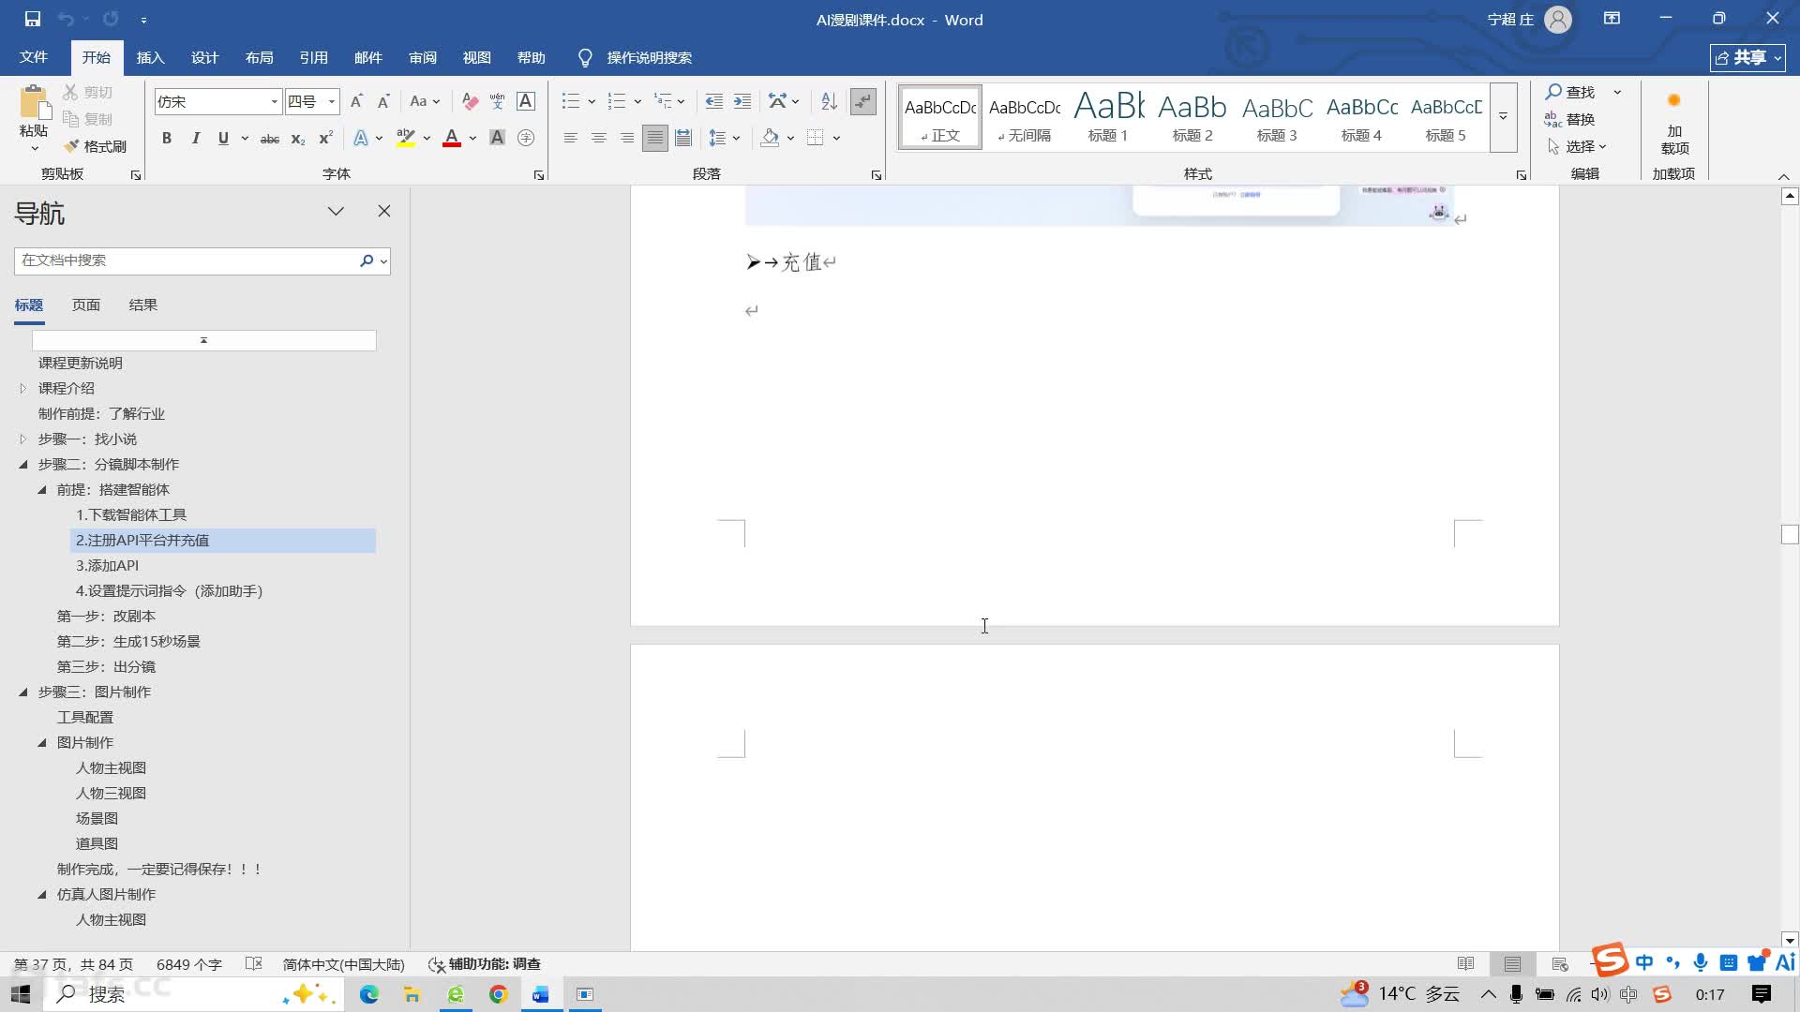Click the Borders icon
The image size is (1800, 1012).
coord(815,138)
